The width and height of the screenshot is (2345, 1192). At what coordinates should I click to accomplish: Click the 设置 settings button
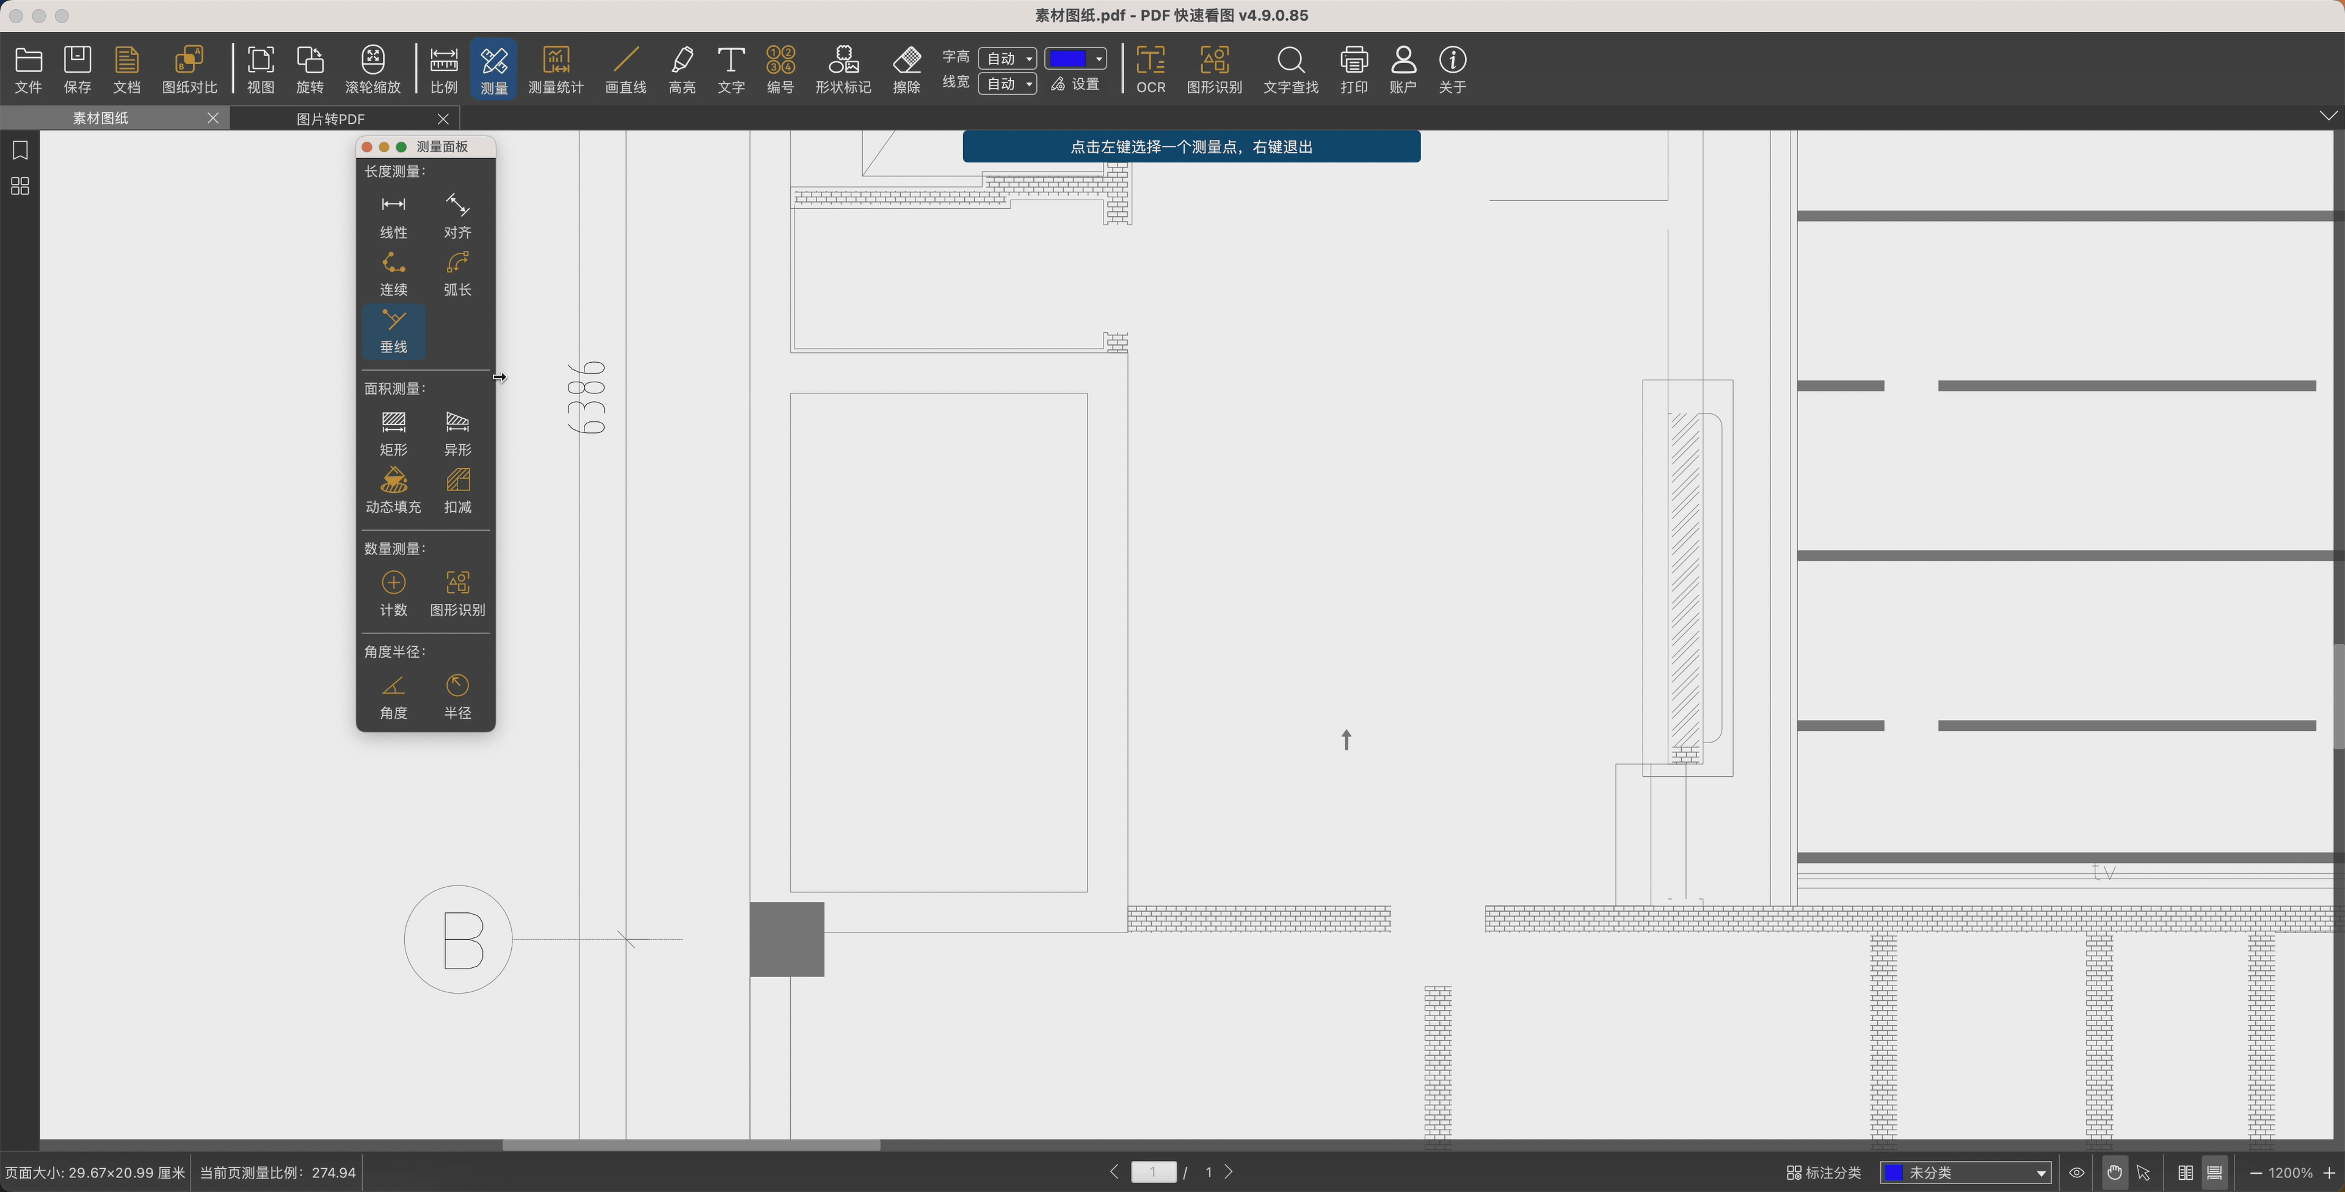(x=1075, y=84)
